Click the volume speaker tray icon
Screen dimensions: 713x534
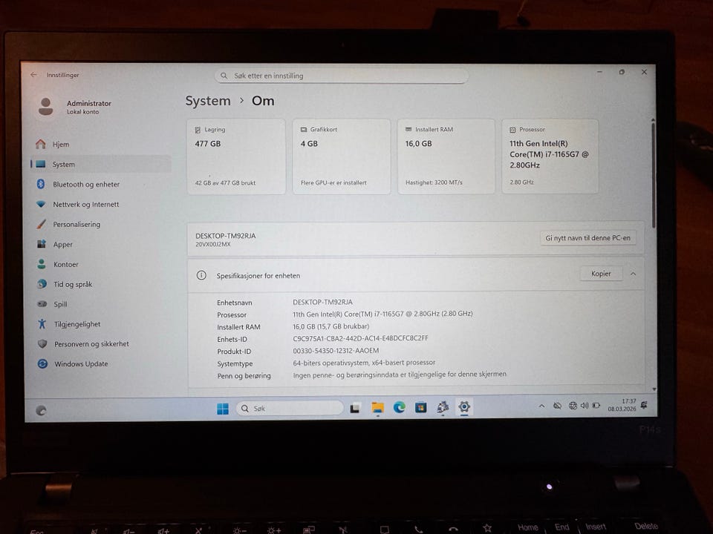pos(585,405)
